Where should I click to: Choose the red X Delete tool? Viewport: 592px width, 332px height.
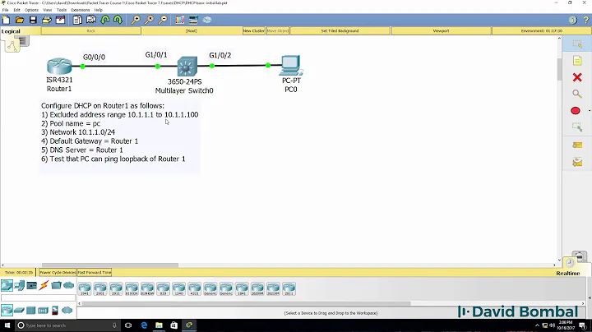click(577, 77)
